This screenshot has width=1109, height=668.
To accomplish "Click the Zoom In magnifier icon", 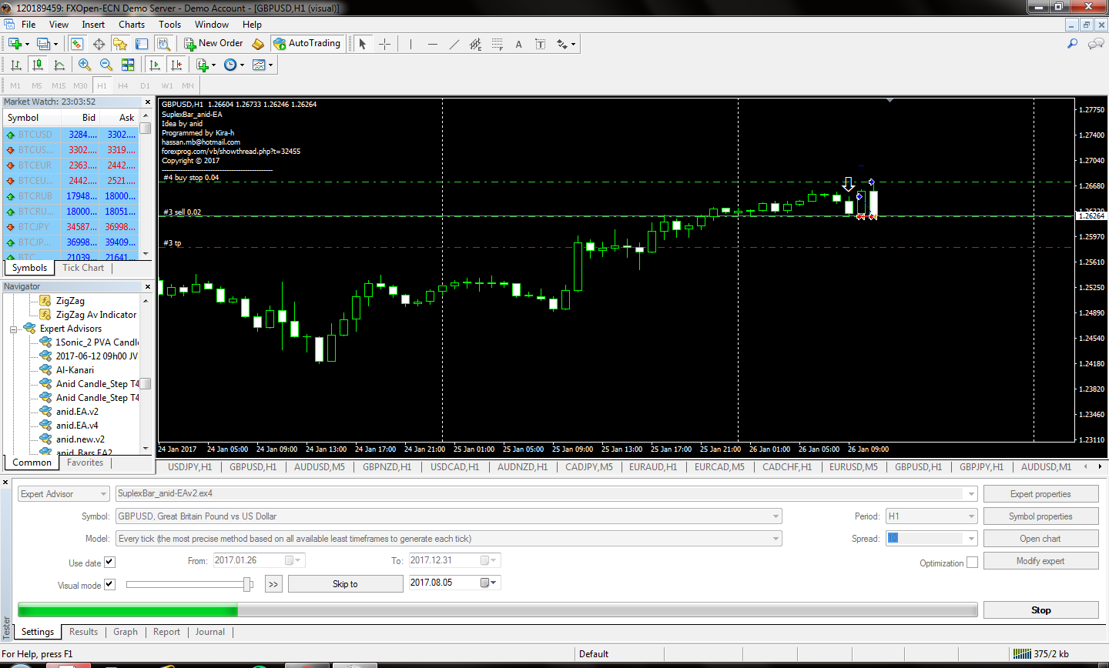I will point(85,65).
